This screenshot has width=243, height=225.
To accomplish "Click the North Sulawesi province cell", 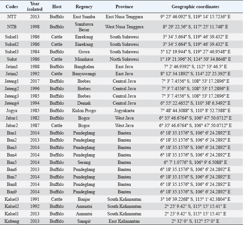I will point(124,59).
